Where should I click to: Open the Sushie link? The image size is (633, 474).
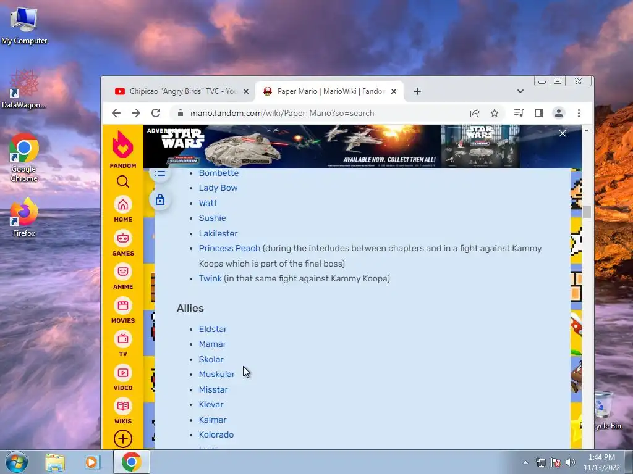pos(213,218)
